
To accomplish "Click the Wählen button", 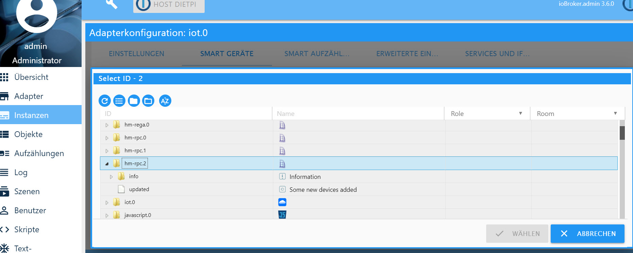I will pyautogui.click(x=517, y=234).
